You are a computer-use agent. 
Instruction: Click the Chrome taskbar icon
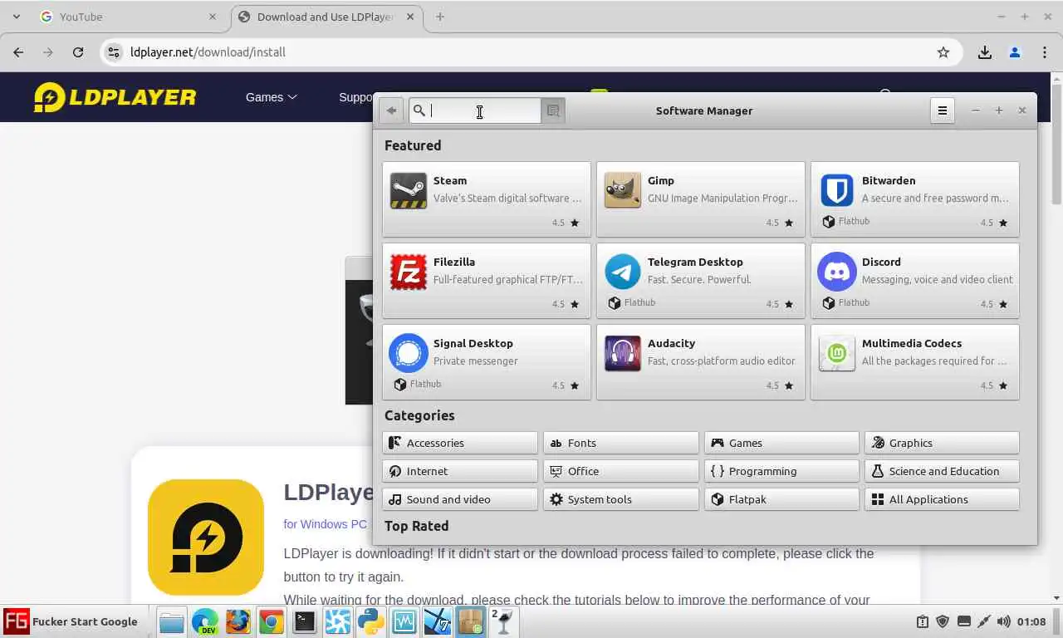[x=272, y=621]
